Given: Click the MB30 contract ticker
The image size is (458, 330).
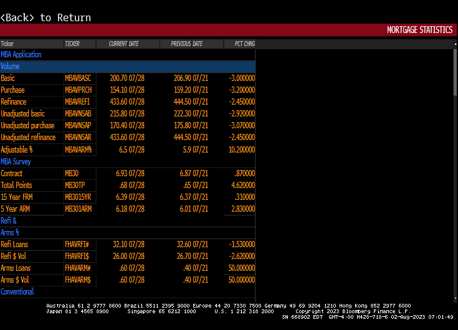Looking at the screenshot, I should [72, 173].
